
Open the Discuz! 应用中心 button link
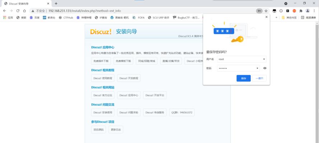point(129,95)
